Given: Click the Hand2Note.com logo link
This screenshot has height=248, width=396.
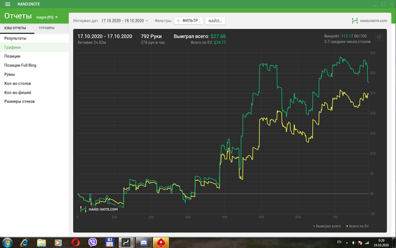Looking at the screenshot, I should click(369, 21).
